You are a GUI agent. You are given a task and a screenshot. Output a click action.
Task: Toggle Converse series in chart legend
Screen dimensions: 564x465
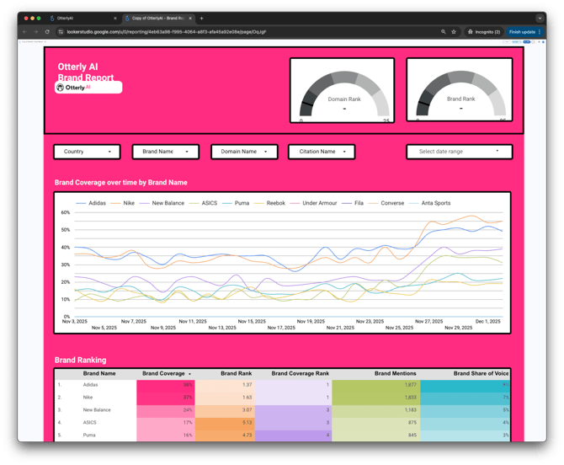point(386,203)
